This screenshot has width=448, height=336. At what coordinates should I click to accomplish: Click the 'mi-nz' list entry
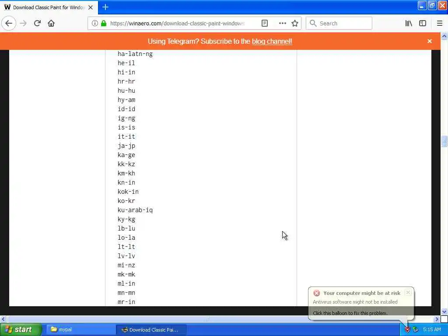click(126, 265)
